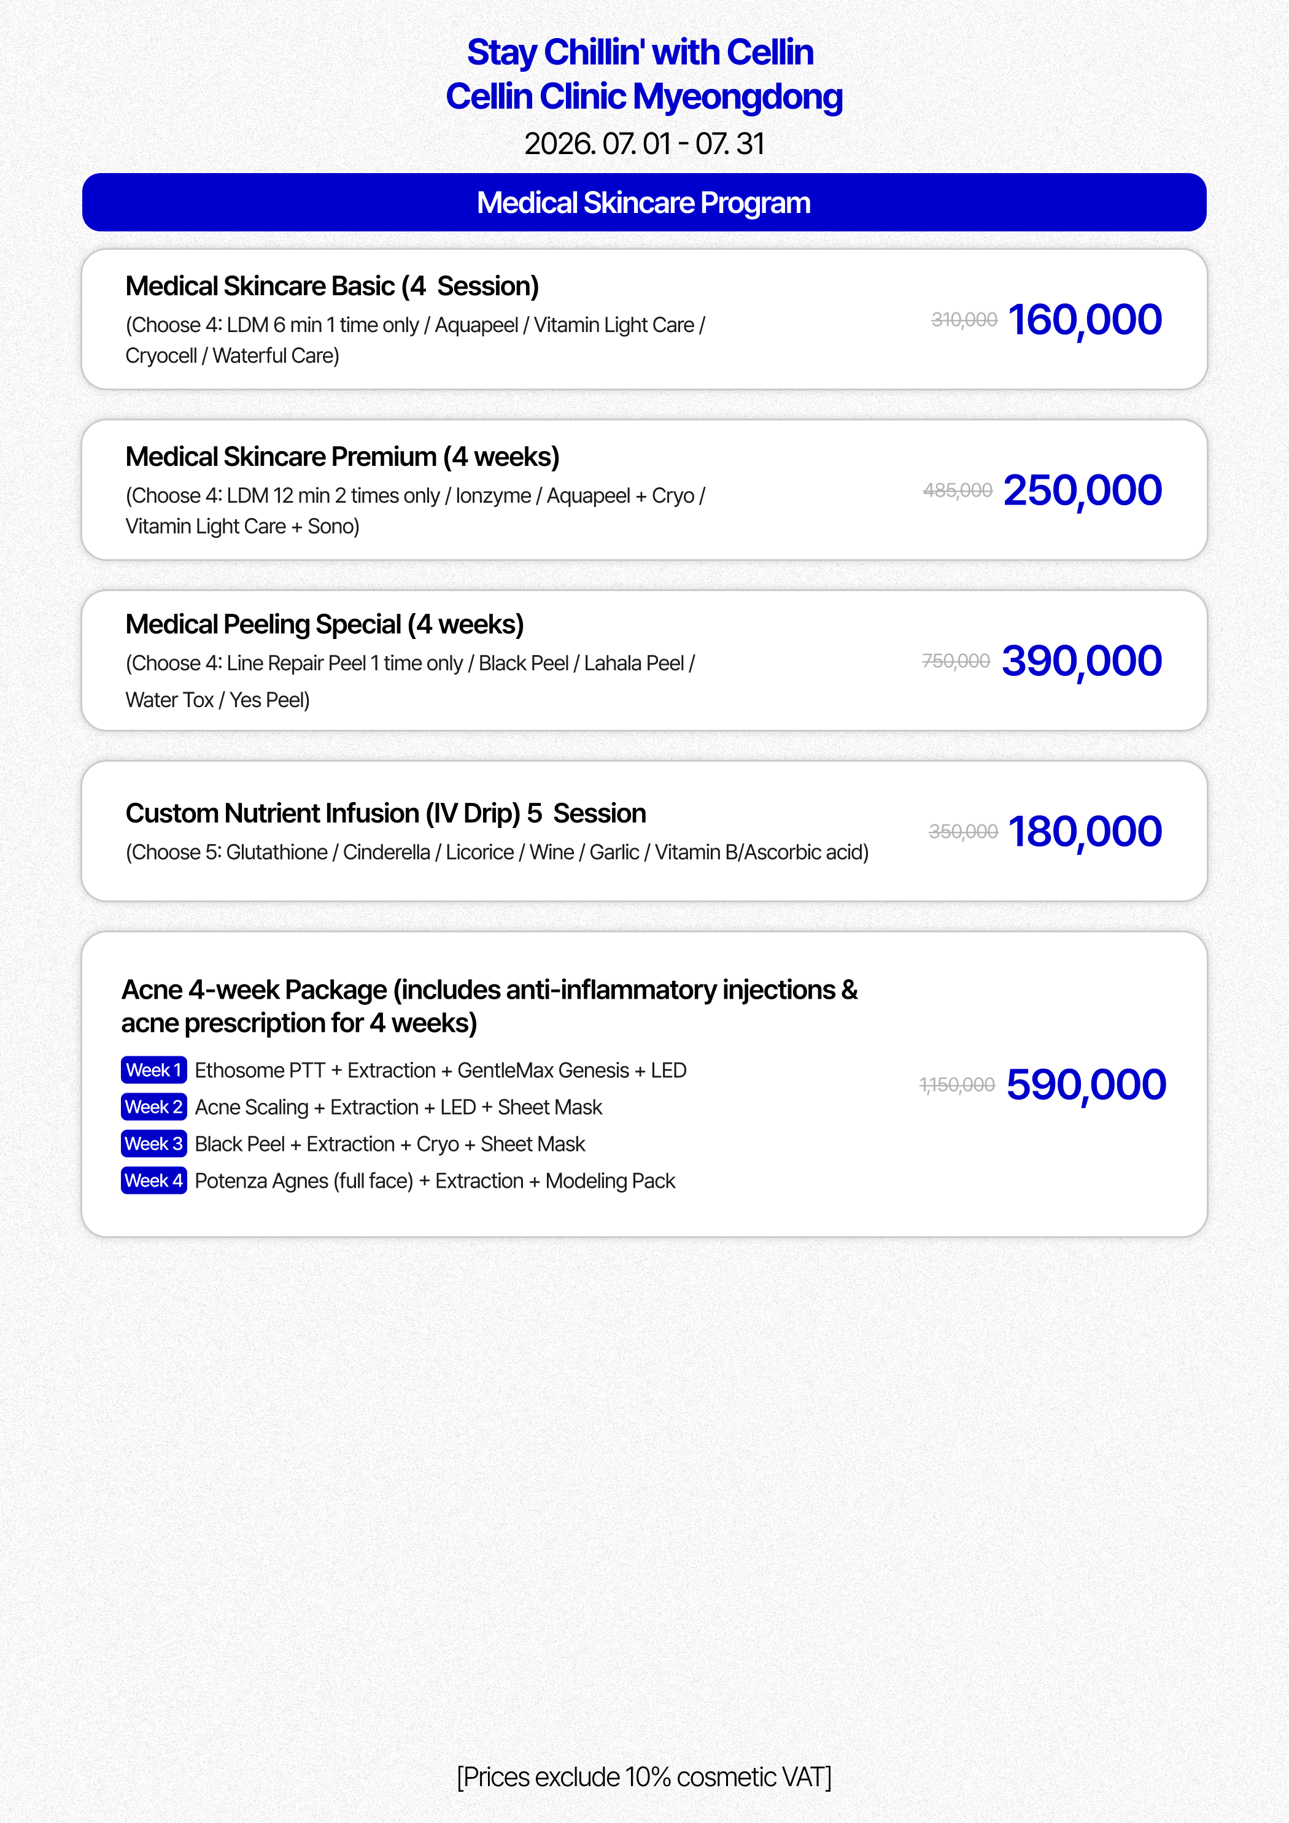1289x1823 pixels.
Task: Select the Medical Peeling Special title
Action: pos(325,624)
